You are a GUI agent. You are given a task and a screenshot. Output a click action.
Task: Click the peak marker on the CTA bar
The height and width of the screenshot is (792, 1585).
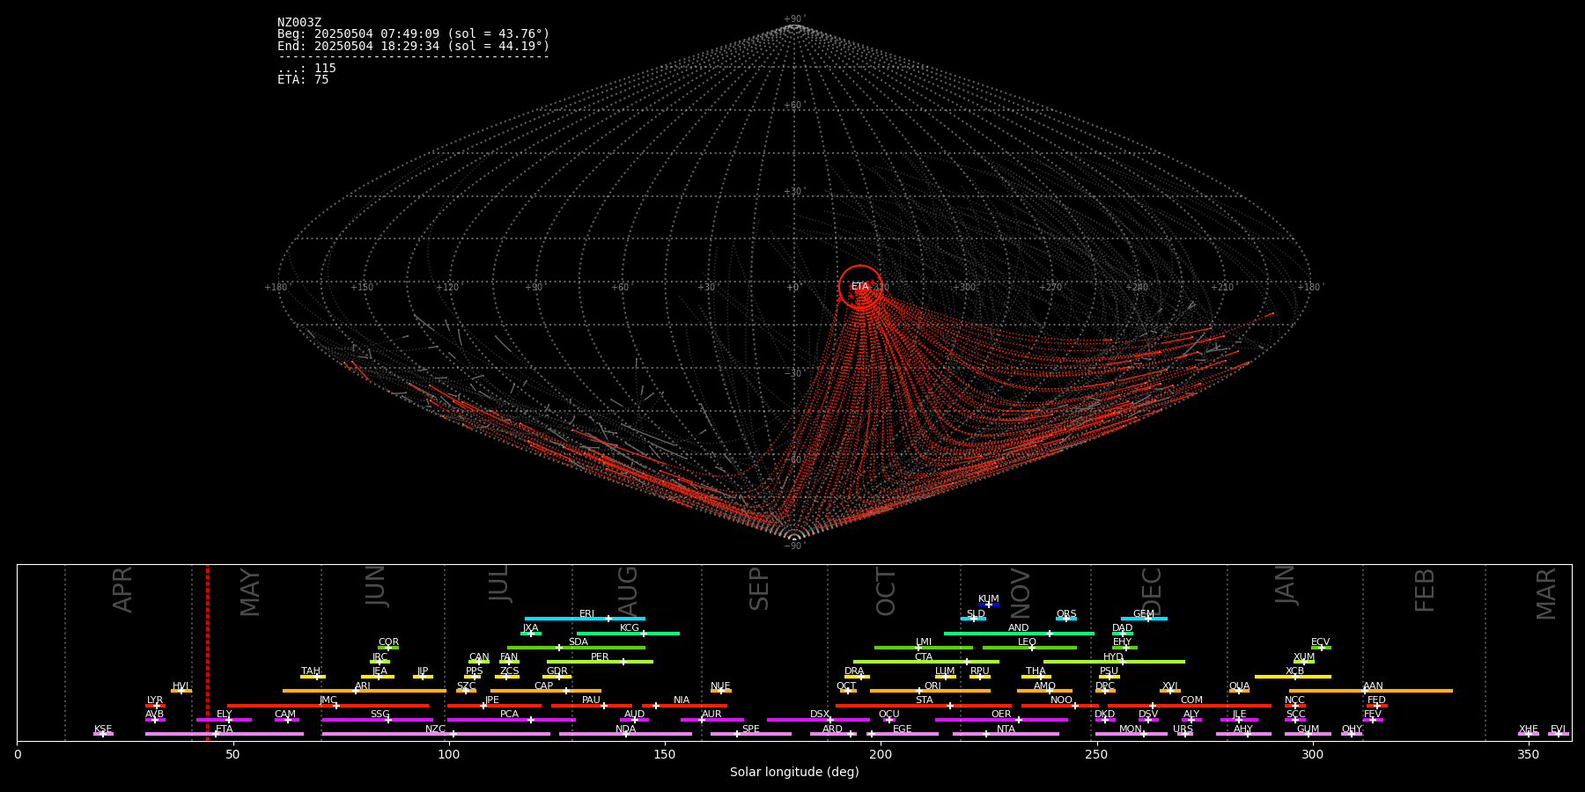pos(966,662)
